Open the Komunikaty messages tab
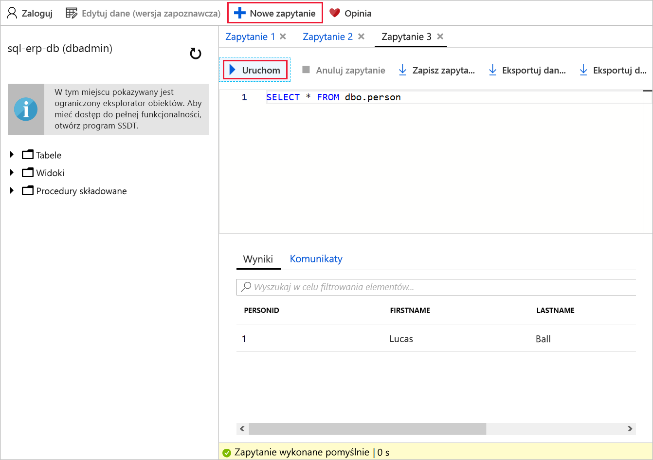Image resolution: width=653 pixels, height=460 pixels. 316,258
